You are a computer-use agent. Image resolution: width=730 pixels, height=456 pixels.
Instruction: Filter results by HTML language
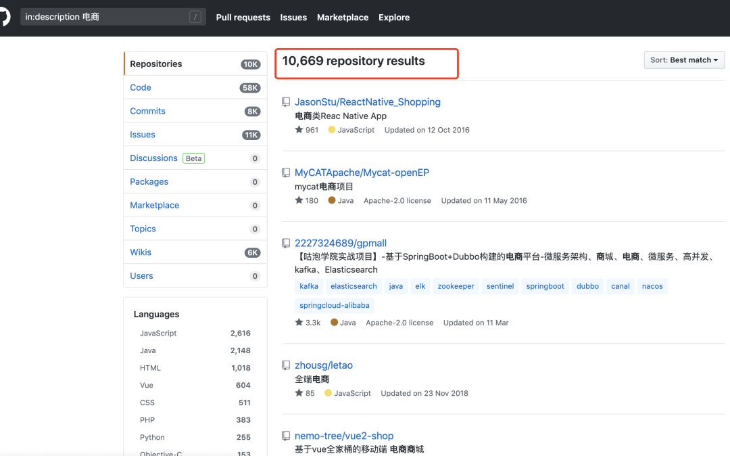coord(195,368)
